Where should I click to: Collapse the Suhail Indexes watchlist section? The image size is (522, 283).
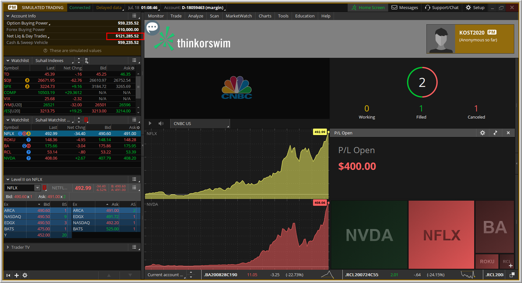7,61
